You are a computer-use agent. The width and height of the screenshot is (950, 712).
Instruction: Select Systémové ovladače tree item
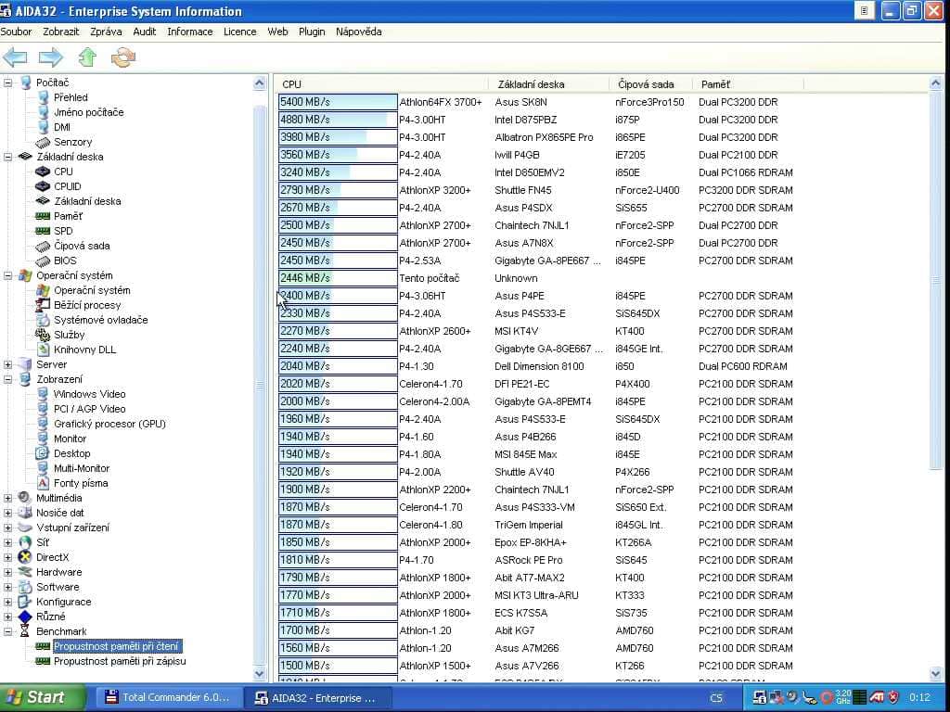(x=100, y=320)
